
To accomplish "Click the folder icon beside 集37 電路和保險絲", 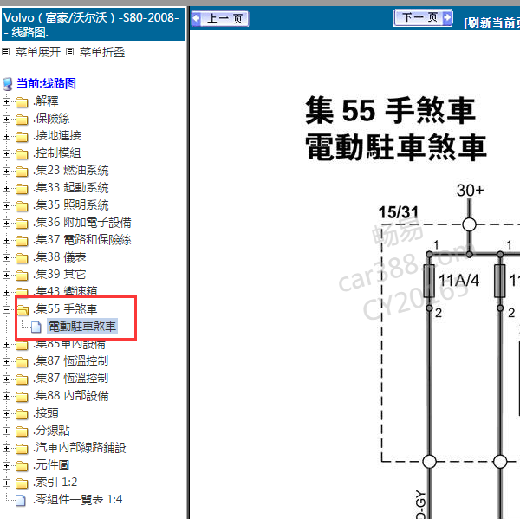I will (22, 241).
